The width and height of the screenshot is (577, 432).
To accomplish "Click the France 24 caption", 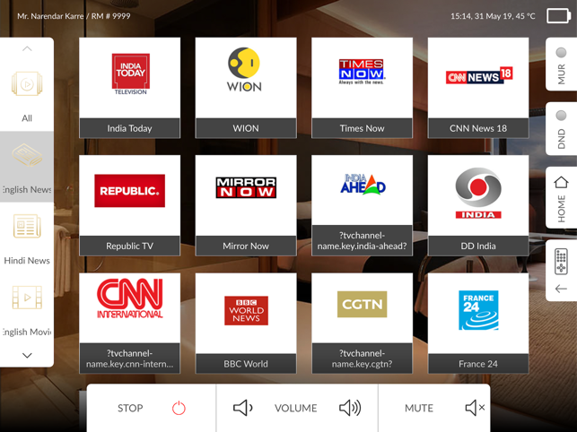I will [478, 364].
